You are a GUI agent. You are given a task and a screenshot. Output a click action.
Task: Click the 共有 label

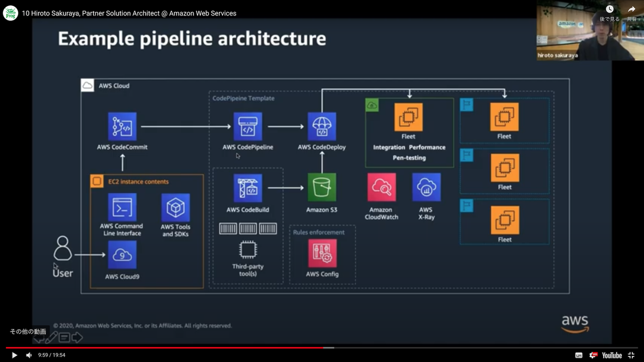tap(631, 19)
